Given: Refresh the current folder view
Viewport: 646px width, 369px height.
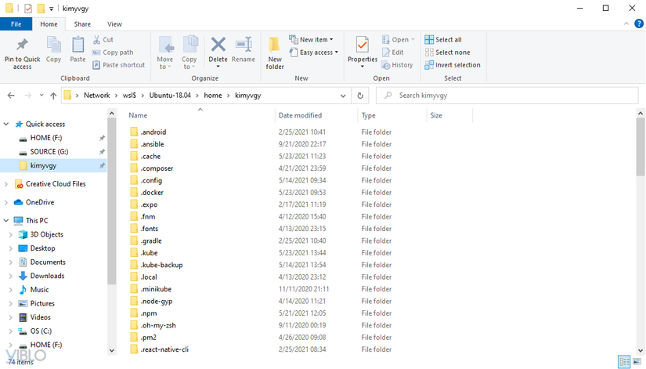Looking at the screenshot, I should tap(360, 96).
